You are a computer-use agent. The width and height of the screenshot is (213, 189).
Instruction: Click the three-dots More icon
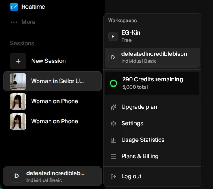click(14, 22)
